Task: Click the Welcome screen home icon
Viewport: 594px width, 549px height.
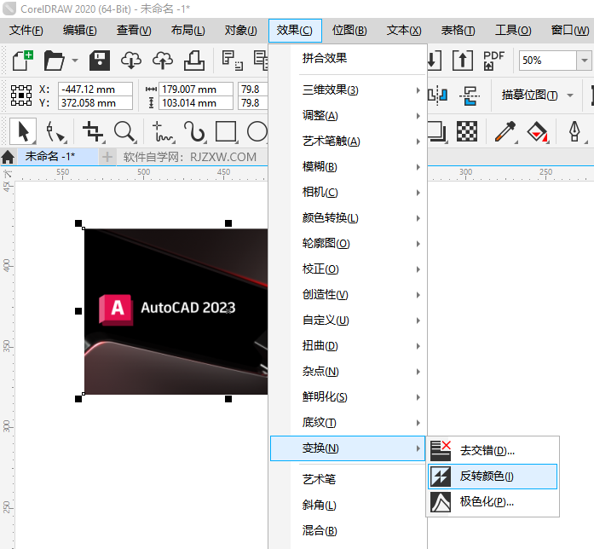Action: 8,157
